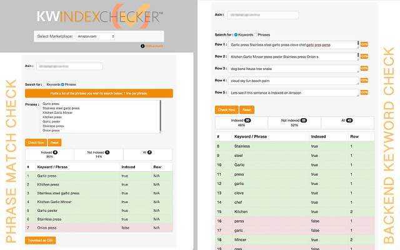Open the Indexed 86% tab, Phrase Match panel
Screen dimensions: 400x250
click(x=49, y=154)
